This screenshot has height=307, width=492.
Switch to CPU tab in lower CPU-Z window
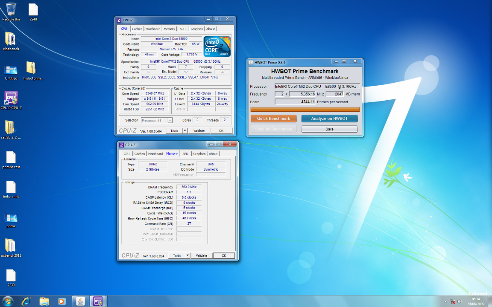pyautogui.click(x=126, y=154)
